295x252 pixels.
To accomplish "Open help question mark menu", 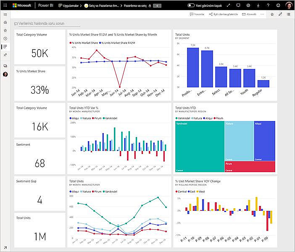I will 268,5.
